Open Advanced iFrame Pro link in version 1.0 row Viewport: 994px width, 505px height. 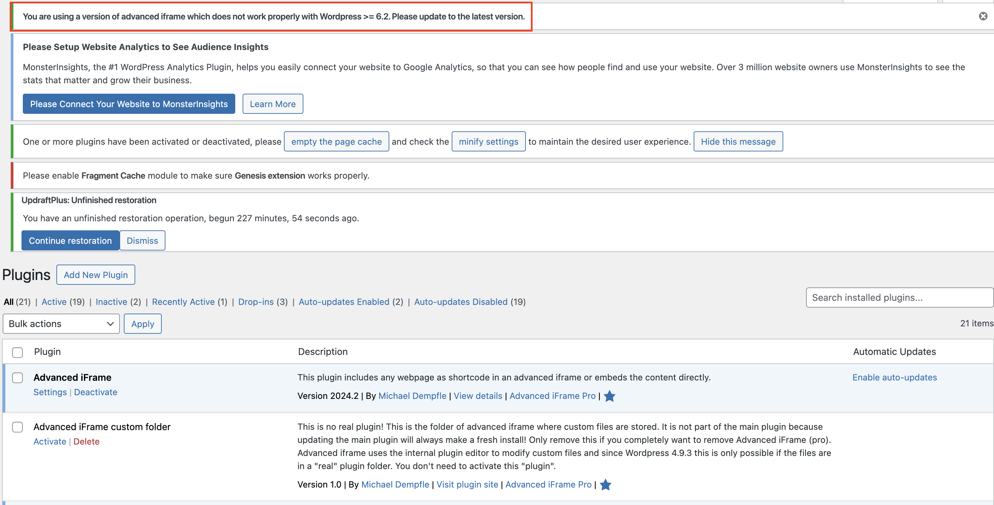click(548, 485)
